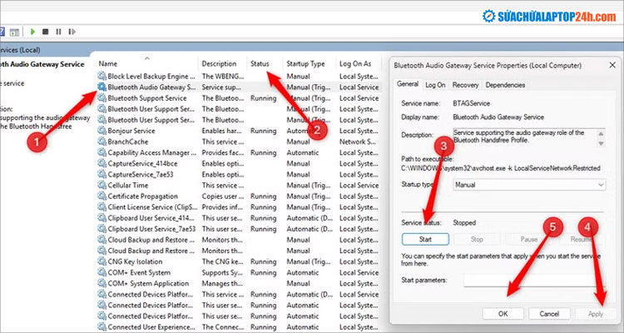Sort services by the Status column header

click(x=260, y=63)
